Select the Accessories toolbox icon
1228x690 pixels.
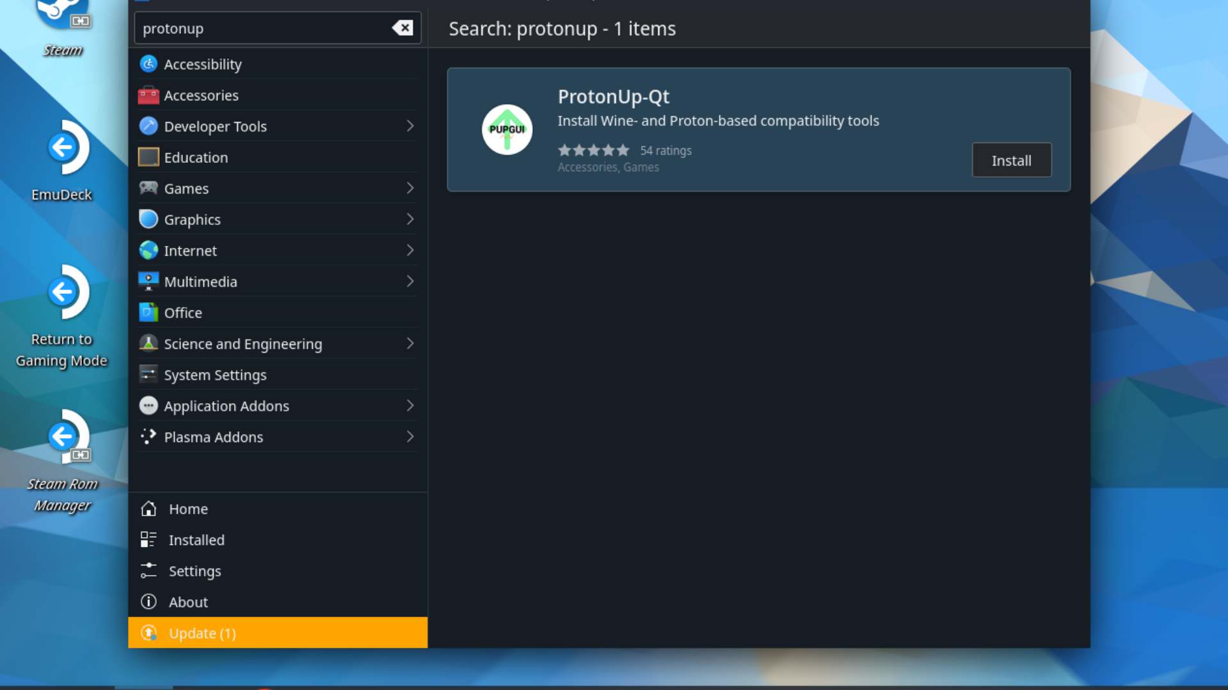(x=148, y=95)
